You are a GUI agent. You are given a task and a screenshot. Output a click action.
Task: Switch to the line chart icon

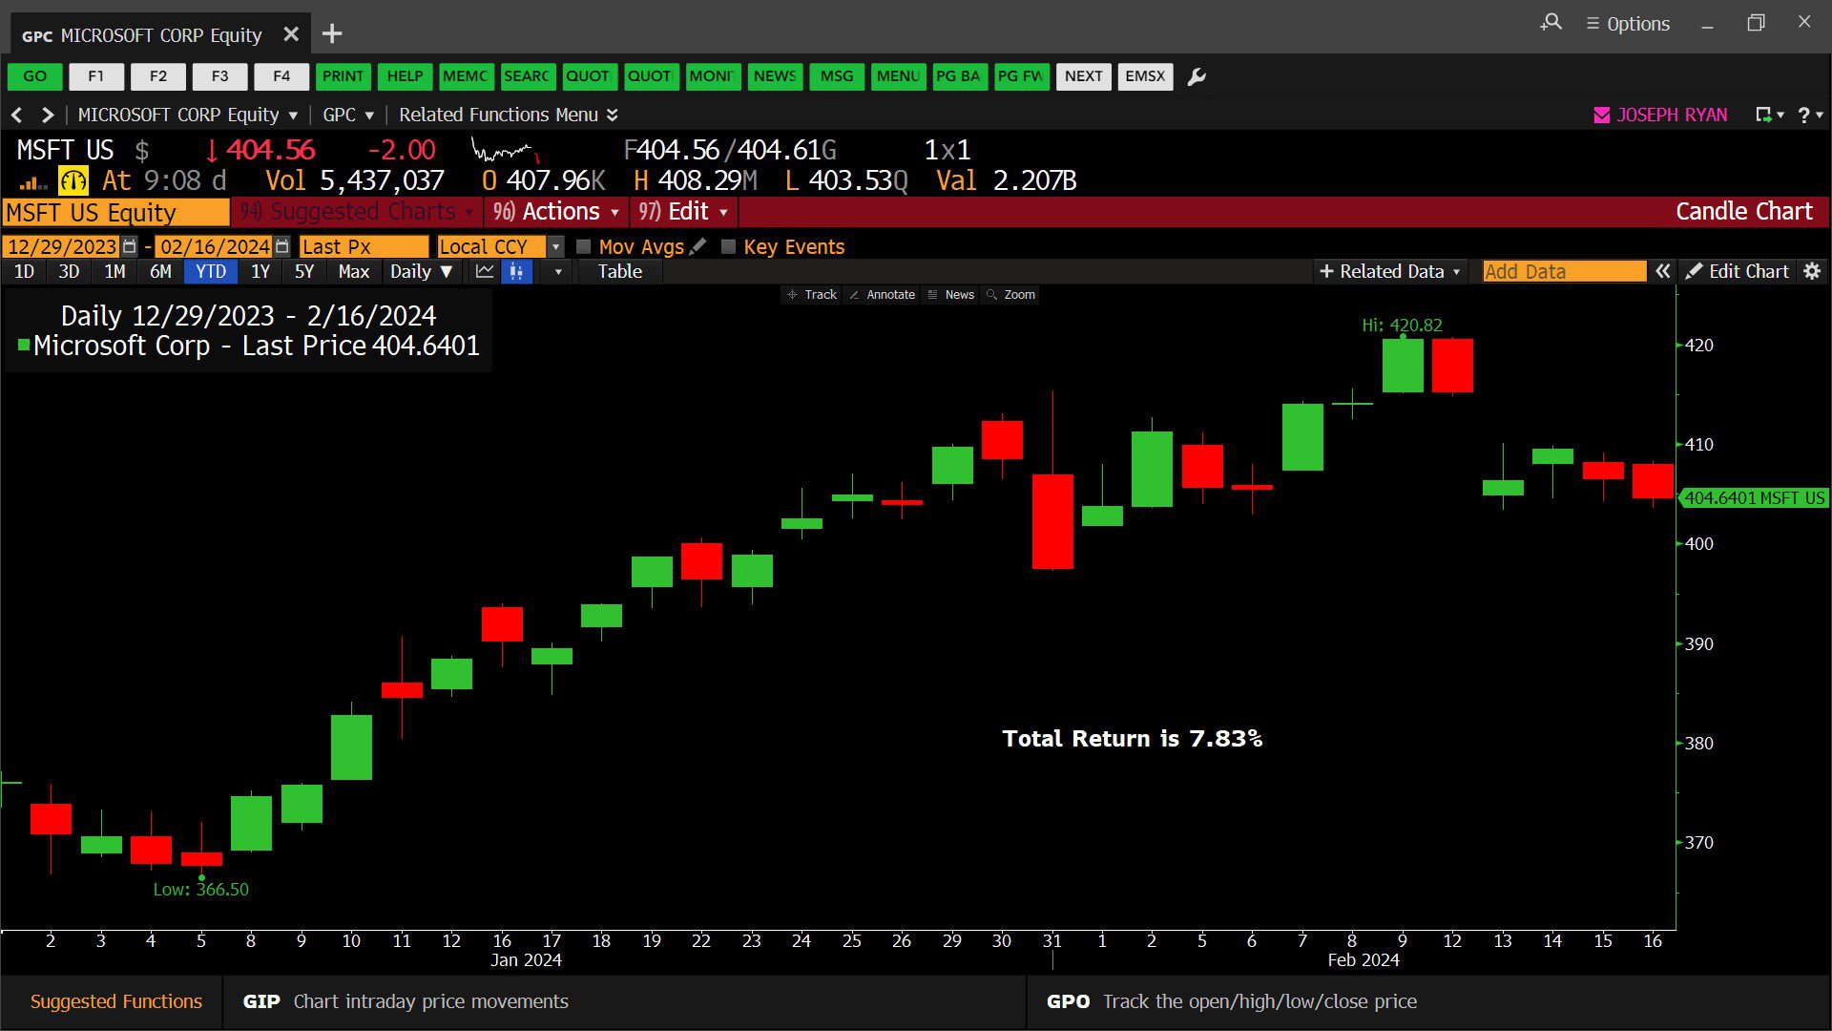point(485,272)
